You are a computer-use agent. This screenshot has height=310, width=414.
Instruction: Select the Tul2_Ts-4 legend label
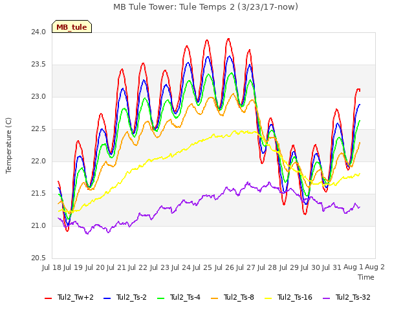[185, 297]
